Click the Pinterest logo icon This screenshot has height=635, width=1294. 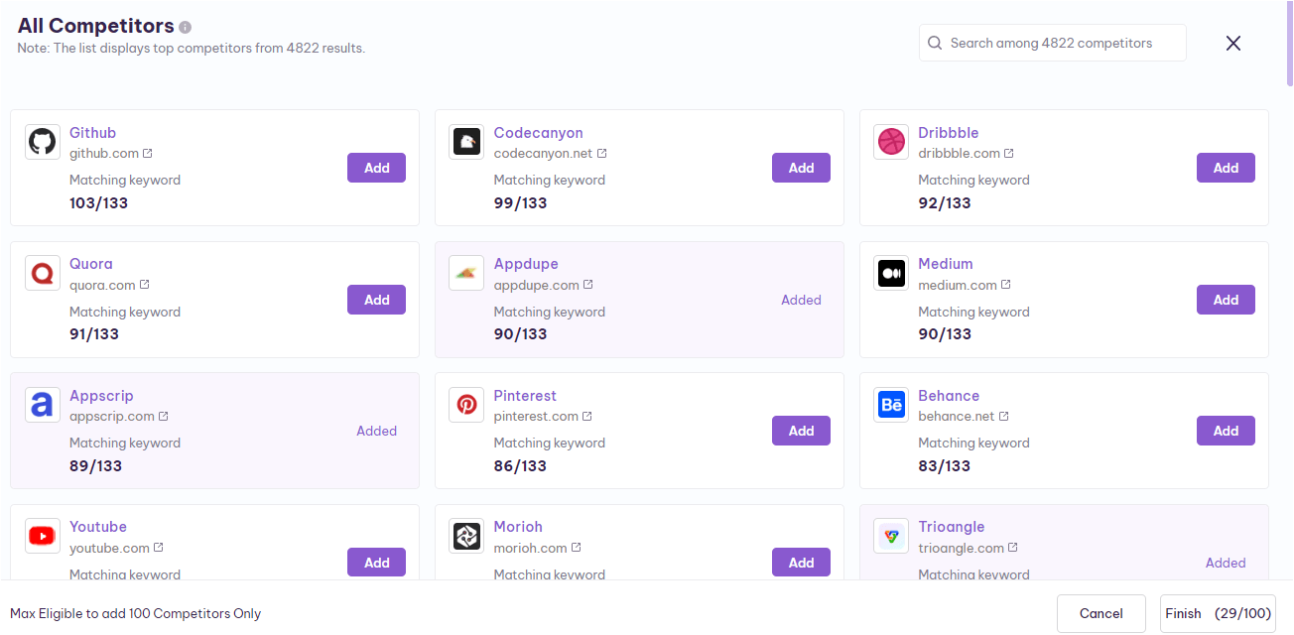(x=466, y=405)
